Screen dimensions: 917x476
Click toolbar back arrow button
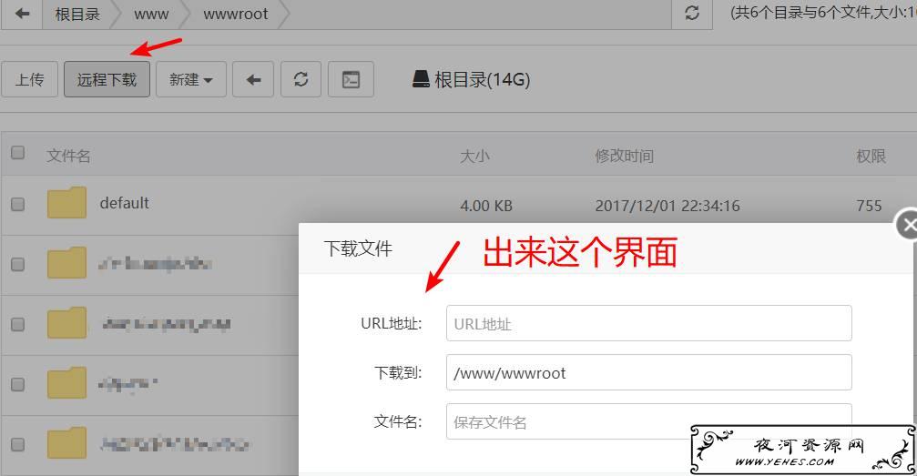pos(253,79)
